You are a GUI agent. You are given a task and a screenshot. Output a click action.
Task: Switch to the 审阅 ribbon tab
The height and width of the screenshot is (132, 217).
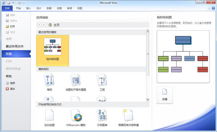pyautogui.click(x=69, y=8)
